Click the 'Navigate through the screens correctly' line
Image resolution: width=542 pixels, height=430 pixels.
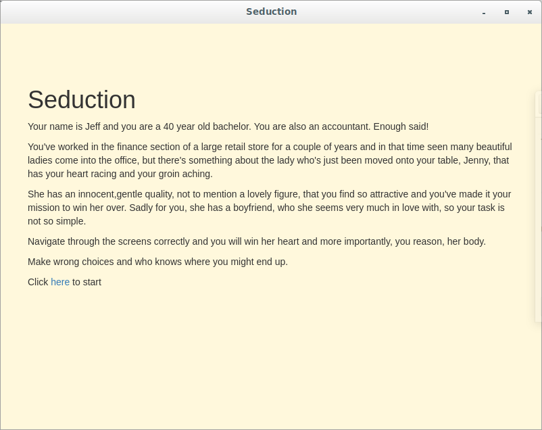click(x=257, y=241)
